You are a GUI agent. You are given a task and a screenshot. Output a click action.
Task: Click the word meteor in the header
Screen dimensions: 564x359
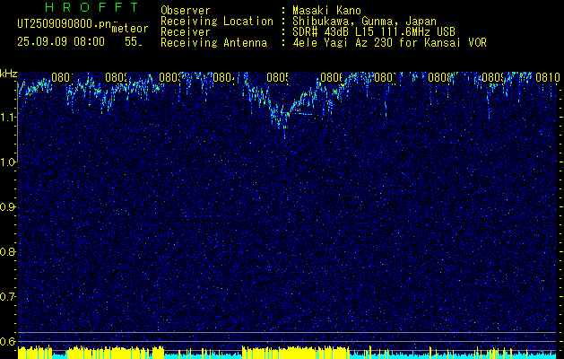coord(130,29)
